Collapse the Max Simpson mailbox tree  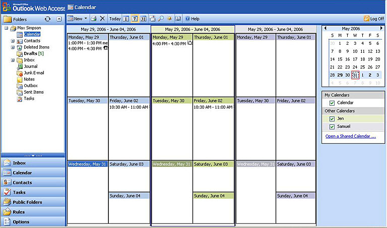(6, 28)
